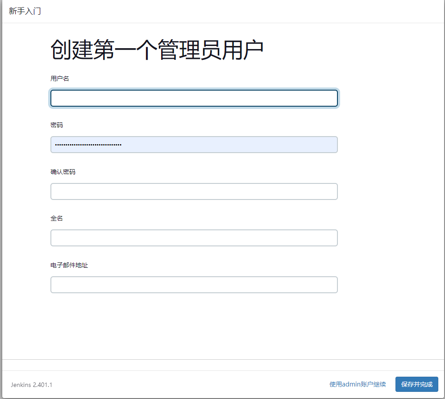The height and width of the screenshot is (399, 445).
Task: Click the Jenkins 2.401.1 version text
Action: point(32,385)
